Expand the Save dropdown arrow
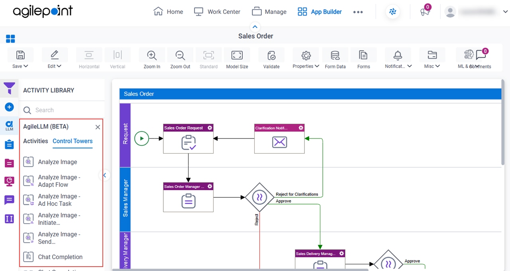The width and height of the screenshot is (510, 271). pyautogui.click(x=26, y=66)
